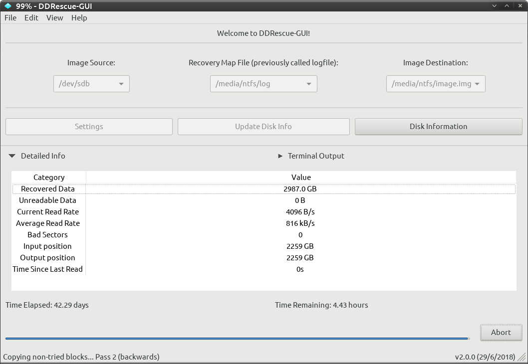The width and height of the screenshot is (528, 364).
Task: Maximize the DDRescue-GUI window
Action: point(507,5)
